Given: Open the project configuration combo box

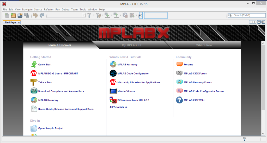Looking at the screenshot, I should point(66,15).
